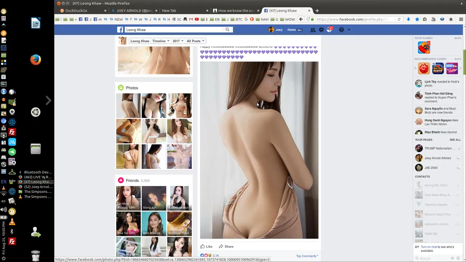Click the search magnifier icon
Screen dimensions: 466x262
tap(227, 29)
